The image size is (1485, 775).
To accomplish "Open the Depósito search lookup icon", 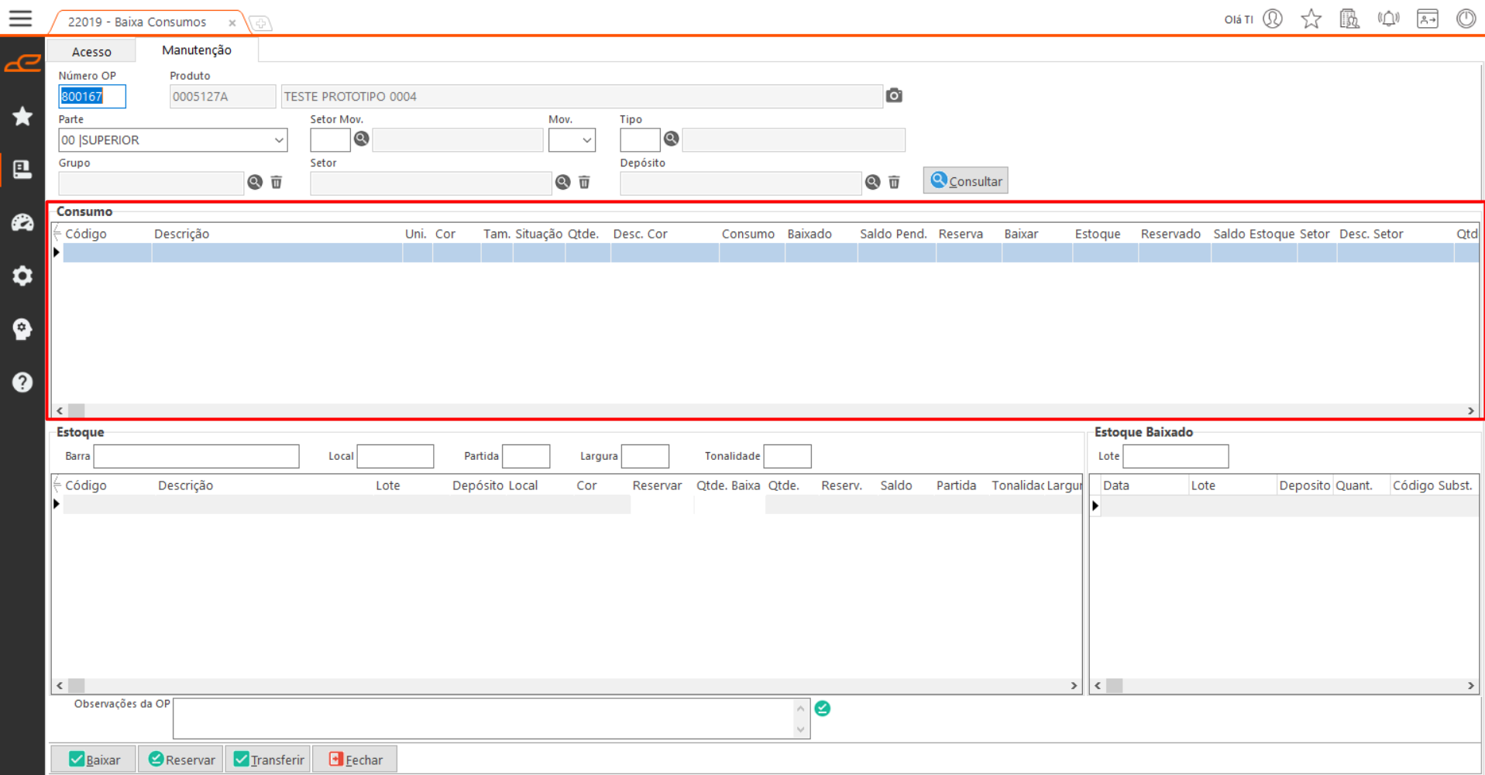I will (872, 183).
